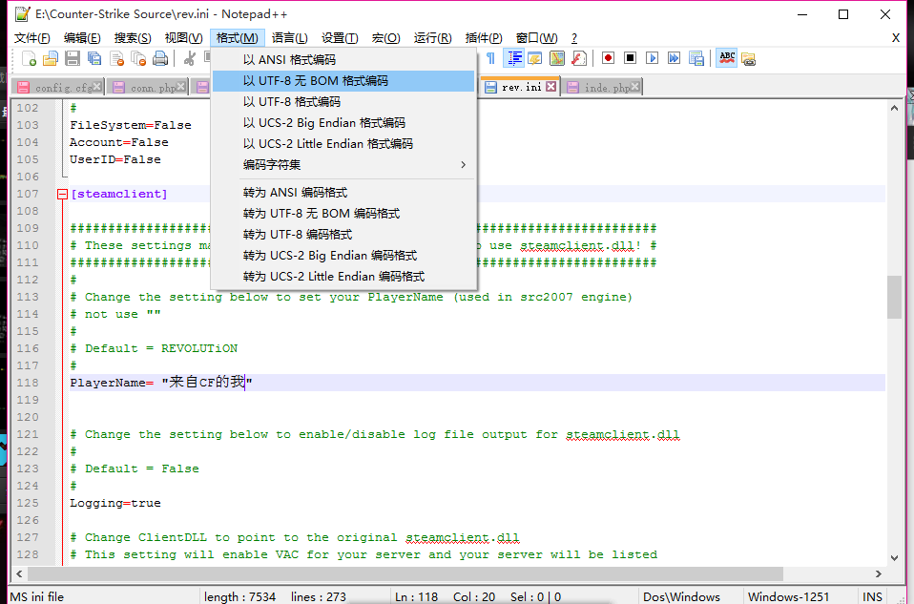The image size is (914, 604).
Task: Click the Dos\Windows status bar field
Action: pyautogui.click(x=681, y=596)
